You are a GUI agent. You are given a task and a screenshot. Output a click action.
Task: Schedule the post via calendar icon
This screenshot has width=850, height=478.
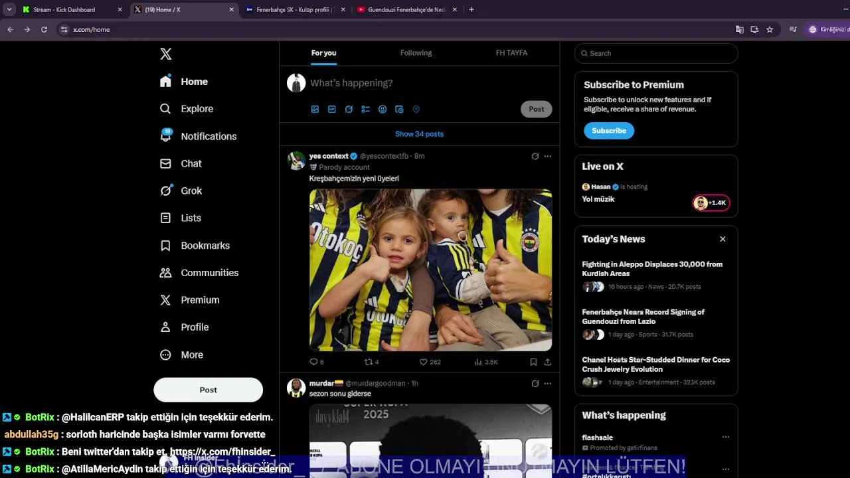(x=399, y=110)
